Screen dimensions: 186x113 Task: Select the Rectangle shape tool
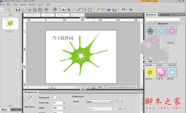pyautogui.click(x=90, y=9)
